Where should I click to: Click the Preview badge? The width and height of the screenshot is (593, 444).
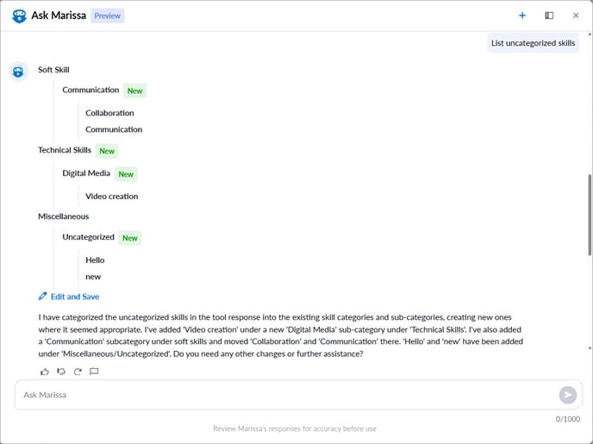pos(108,16)
